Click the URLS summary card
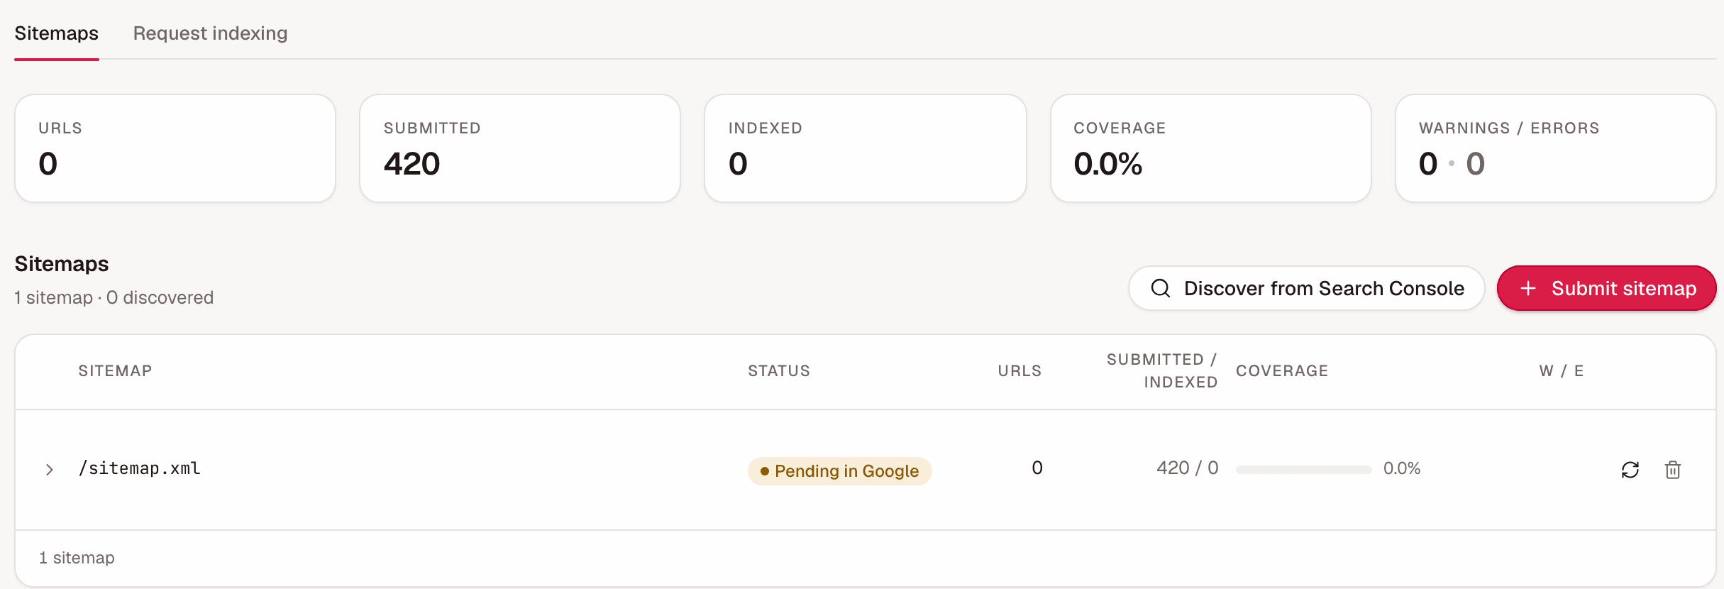The image size is (1724, 589). point(175,148)
